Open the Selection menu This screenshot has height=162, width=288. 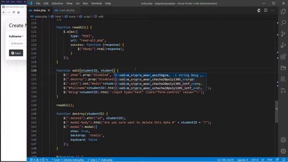click(x=57, y=3)
